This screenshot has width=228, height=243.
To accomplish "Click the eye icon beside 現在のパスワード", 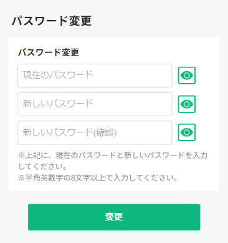I will coord(187,76).
